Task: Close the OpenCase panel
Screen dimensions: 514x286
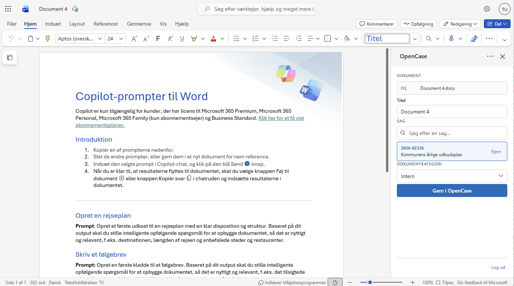Action: tap(502, 56)
